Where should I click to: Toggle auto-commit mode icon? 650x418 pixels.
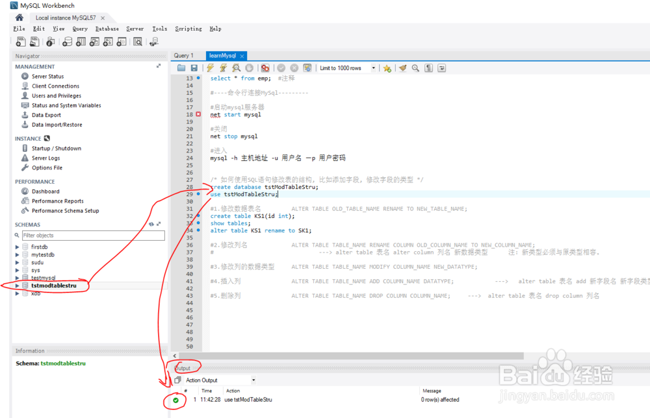click(307, 68)
